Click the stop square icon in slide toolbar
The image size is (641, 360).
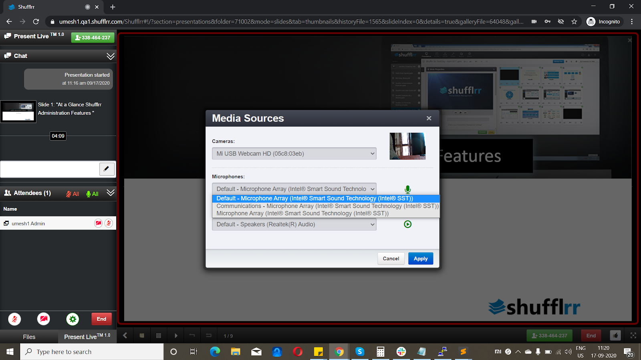pyautogui.click(x=142, y=336)
